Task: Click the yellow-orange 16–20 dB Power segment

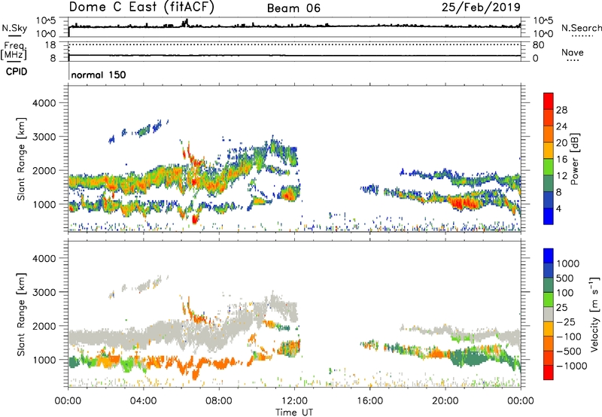Action: click(x=549, y=150)
